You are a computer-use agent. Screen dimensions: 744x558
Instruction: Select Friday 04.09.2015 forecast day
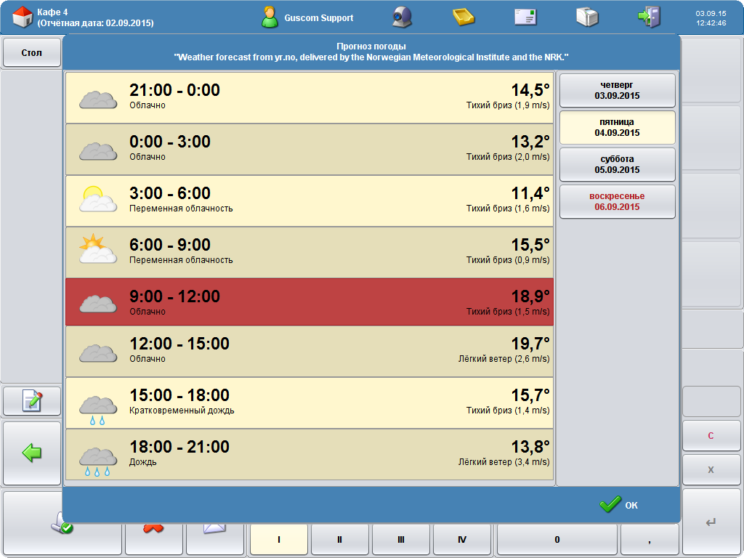[617, 127]
